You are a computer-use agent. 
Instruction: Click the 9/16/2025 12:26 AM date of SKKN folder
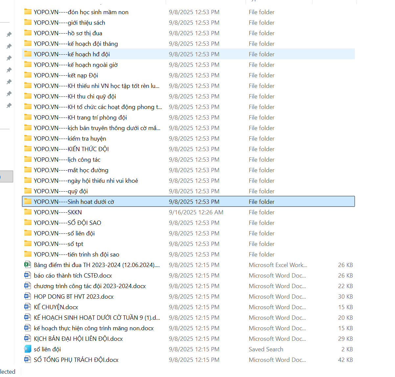[x=196, y=212]
